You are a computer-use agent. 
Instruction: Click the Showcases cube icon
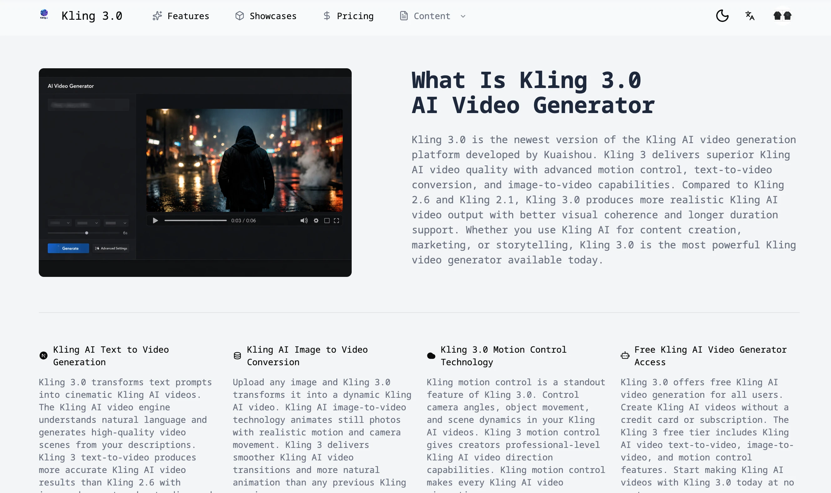point(239,16)
